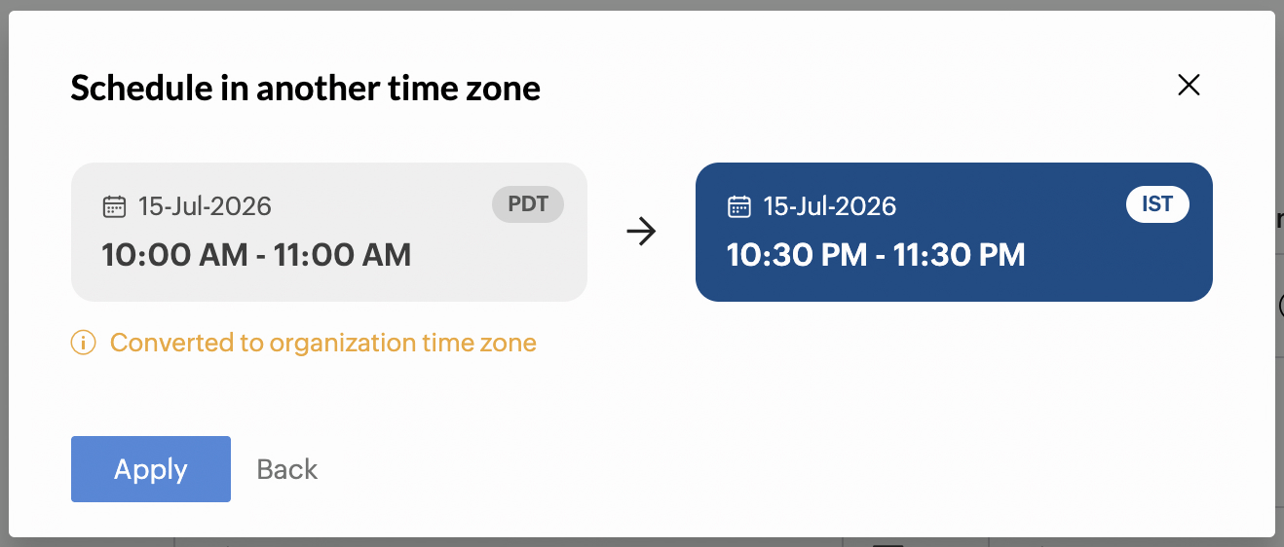
Task: Select the blue IST converted time card
Action: click(954, 232)
